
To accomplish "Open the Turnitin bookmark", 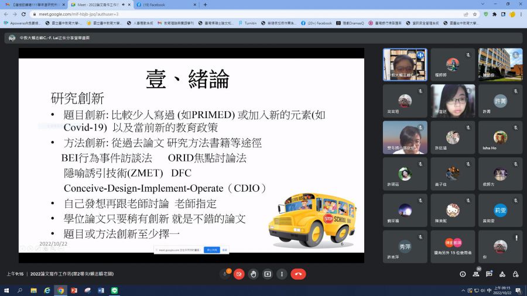I will tap(247, 23).
